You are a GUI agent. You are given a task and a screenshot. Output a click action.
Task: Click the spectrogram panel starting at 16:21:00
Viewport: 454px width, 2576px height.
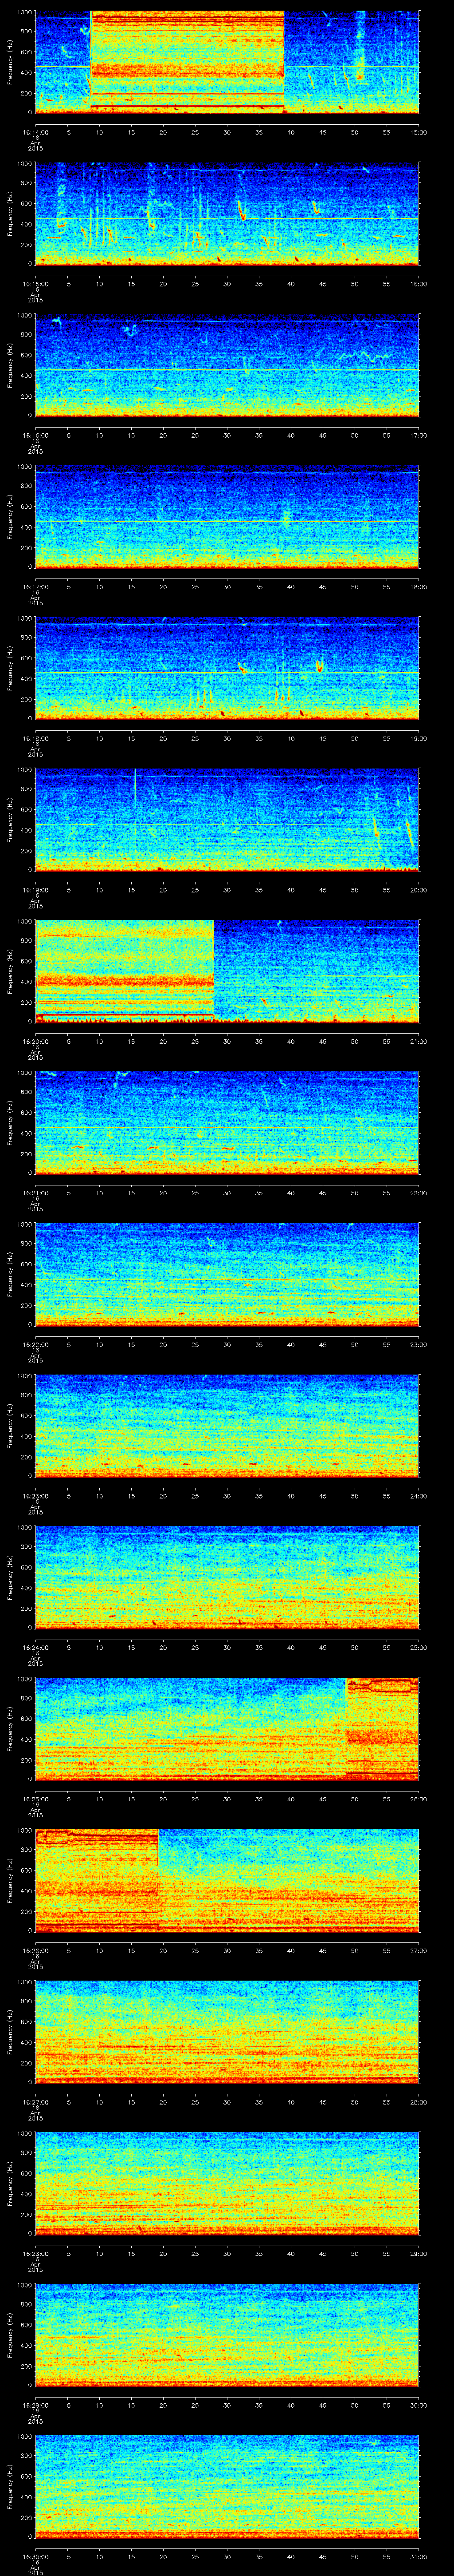227,1123
